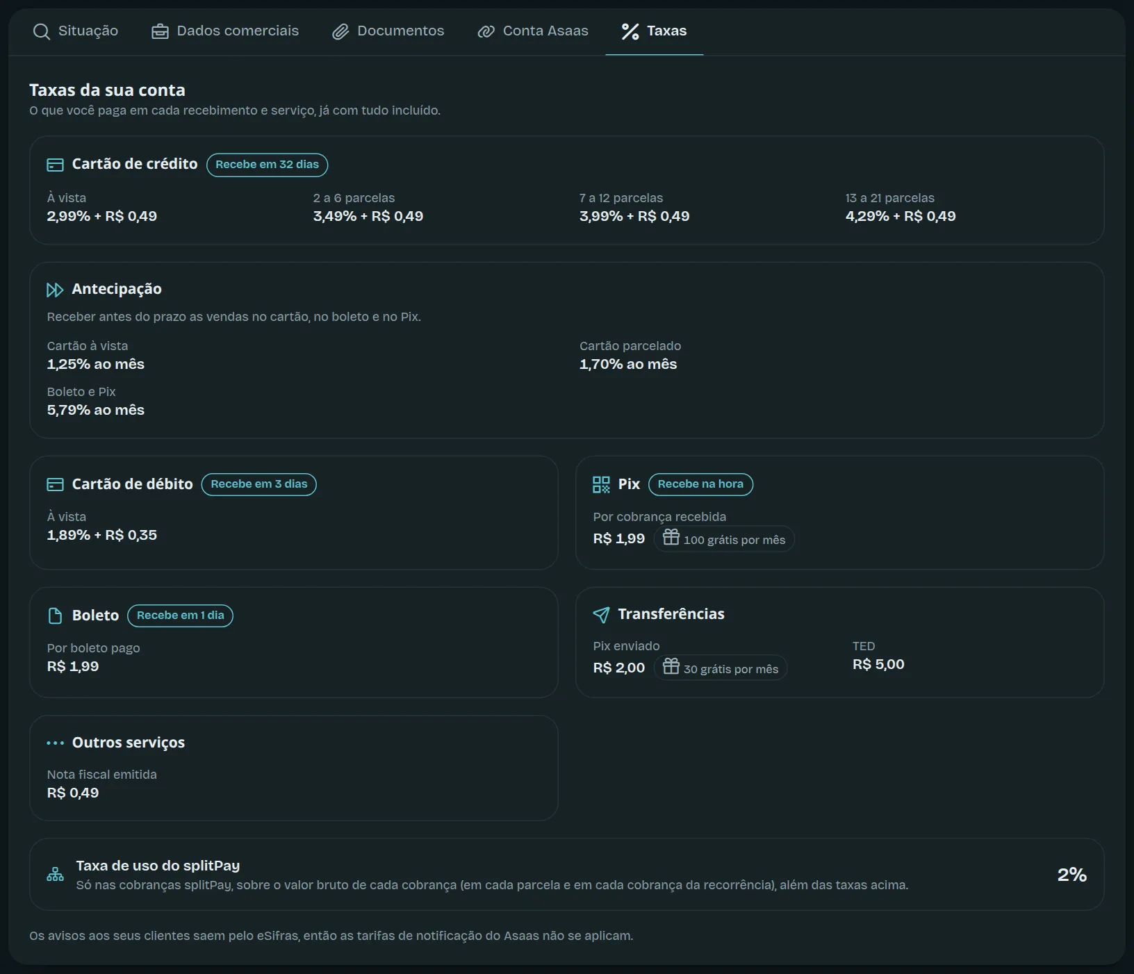Click the magnifier icon beside Situação
Screen dimensions: 1134x974
click(42, 32)
